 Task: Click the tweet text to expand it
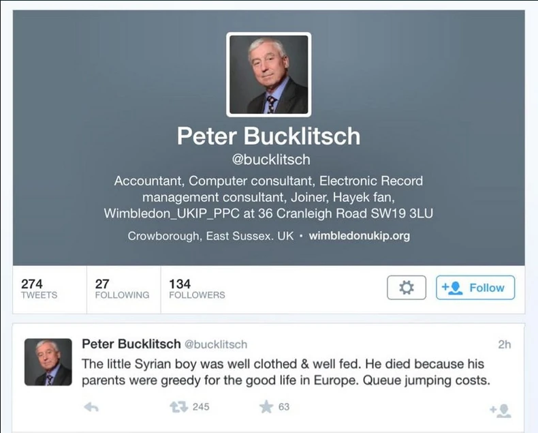point(286,372)
